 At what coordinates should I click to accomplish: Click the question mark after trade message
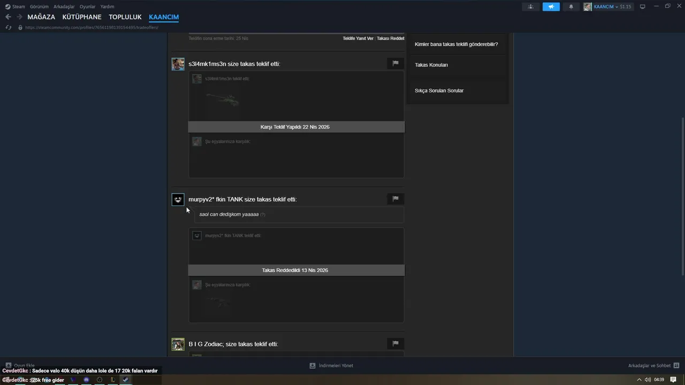[262, 214]
